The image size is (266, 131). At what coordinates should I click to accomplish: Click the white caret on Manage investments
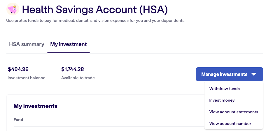pos(254,74)
